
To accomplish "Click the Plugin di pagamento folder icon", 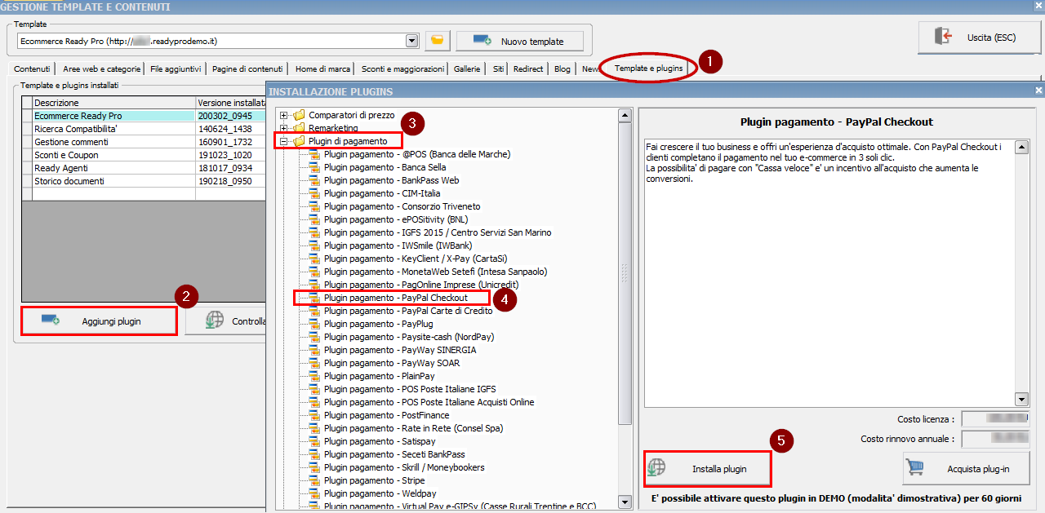I will (299, 141).
